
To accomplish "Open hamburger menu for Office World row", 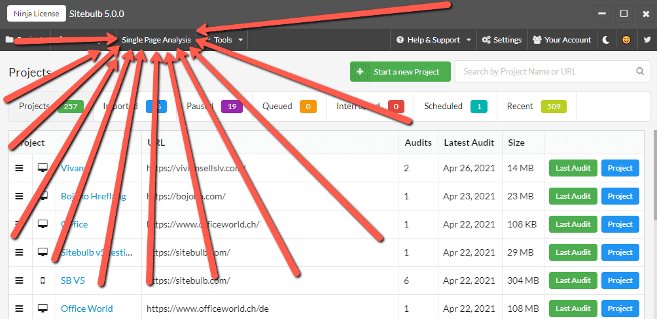I will click(19, 309).
